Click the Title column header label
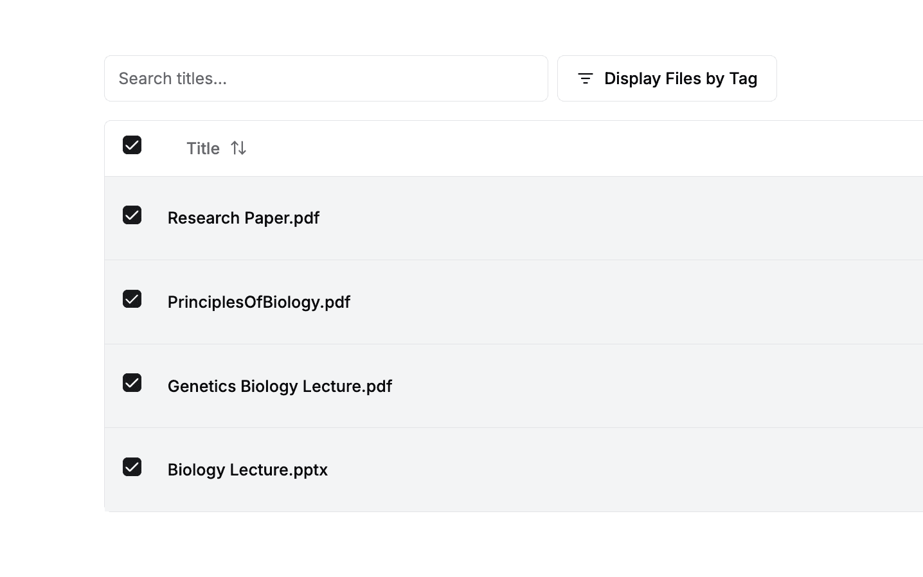Viewport: 923px width, 577px height. pyautogui.click(x=203, y=148)
